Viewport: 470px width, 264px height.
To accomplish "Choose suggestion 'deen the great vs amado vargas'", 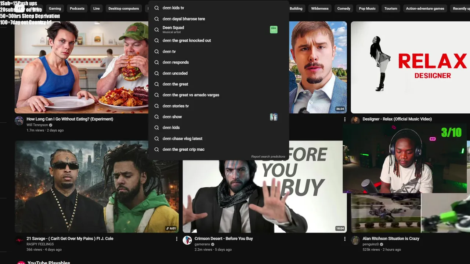I will coord(218,95).
